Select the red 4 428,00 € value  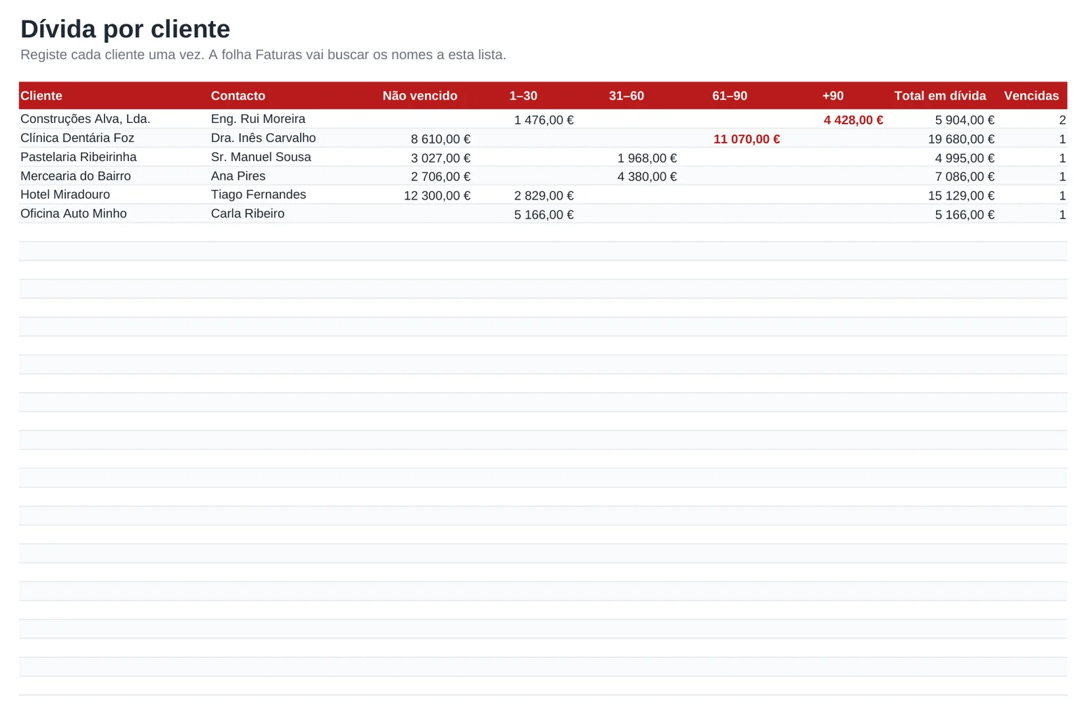click(x=853, y=120)
